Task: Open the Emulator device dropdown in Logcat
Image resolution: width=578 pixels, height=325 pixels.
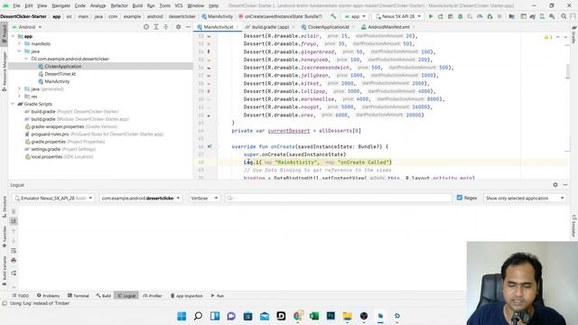Action: tap(53, 199)
